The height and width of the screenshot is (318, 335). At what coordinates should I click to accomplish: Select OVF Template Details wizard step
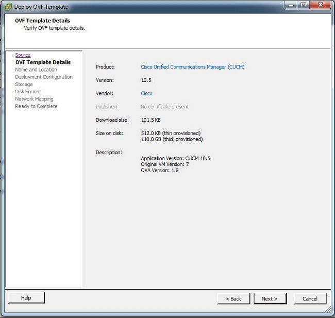(43, 62)
